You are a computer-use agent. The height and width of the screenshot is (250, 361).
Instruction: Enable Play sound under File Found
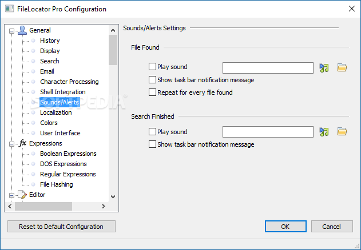(152, 68)
